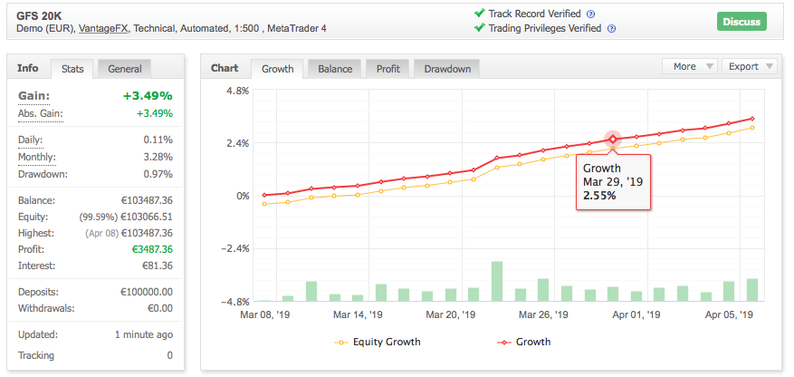The width and height of the screenshot is (794, 377).
Task: Click the Trading Privileges Verified green checkmark
Action: [480, 27]
